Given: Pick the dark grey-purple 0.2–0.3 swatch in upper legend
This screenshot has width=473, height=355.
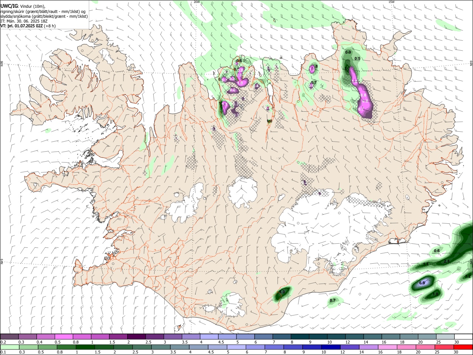Looking at the screenshot, I should (9, 337).
